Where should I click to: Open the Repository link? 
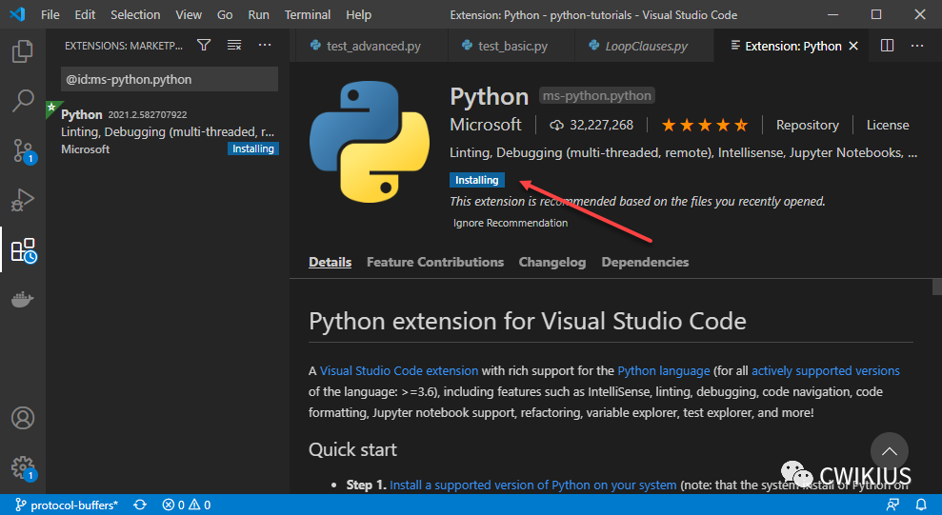pos(807,125)
